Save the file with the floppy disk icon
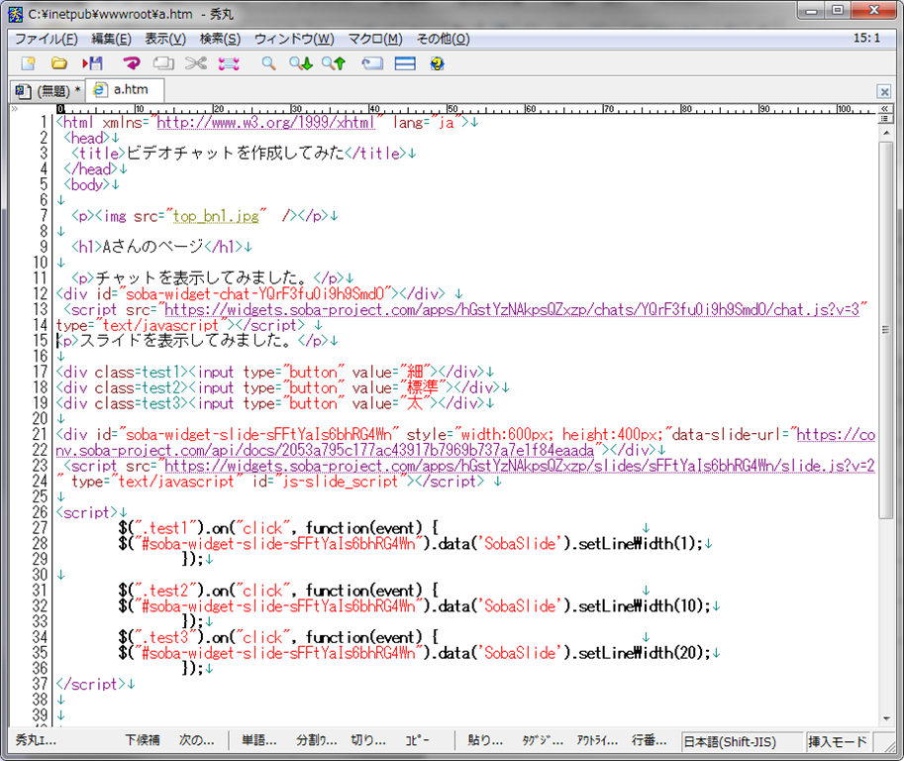904x761 pixels. coord(92,63)
